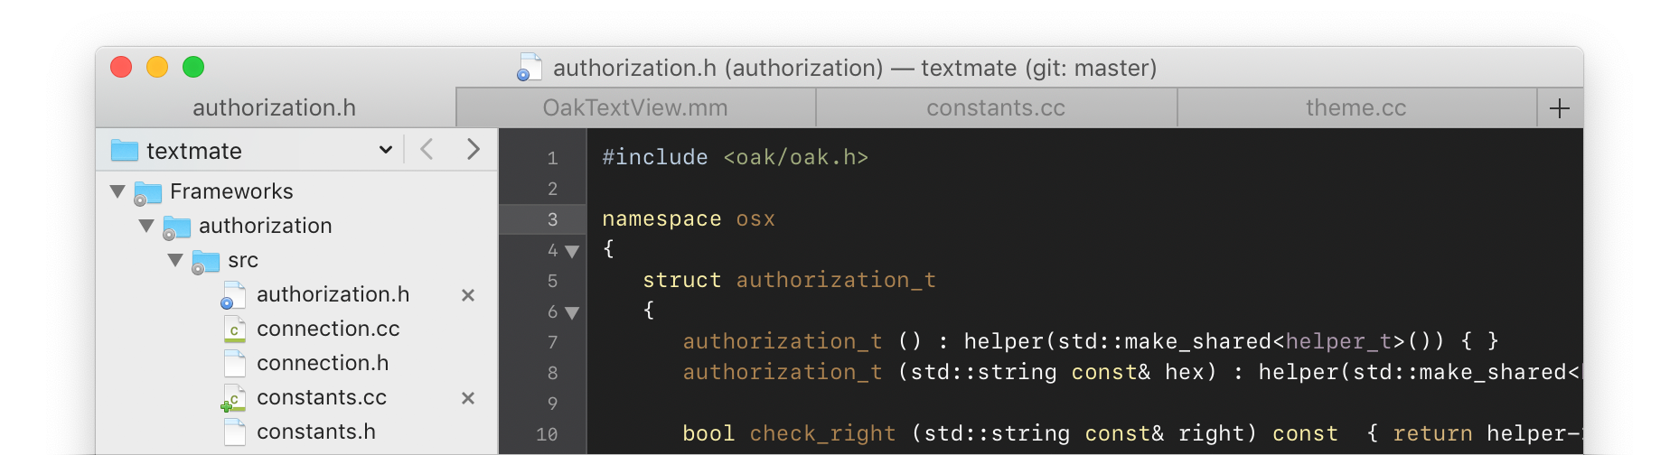Viewport: 1679px width, 455px height.
Task: Click line number 3 in the gutter
Action: tap(552, 219)
